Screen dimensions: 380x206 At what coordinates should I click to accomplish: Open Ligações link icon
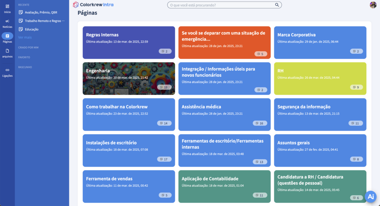(x=7, y=70)
